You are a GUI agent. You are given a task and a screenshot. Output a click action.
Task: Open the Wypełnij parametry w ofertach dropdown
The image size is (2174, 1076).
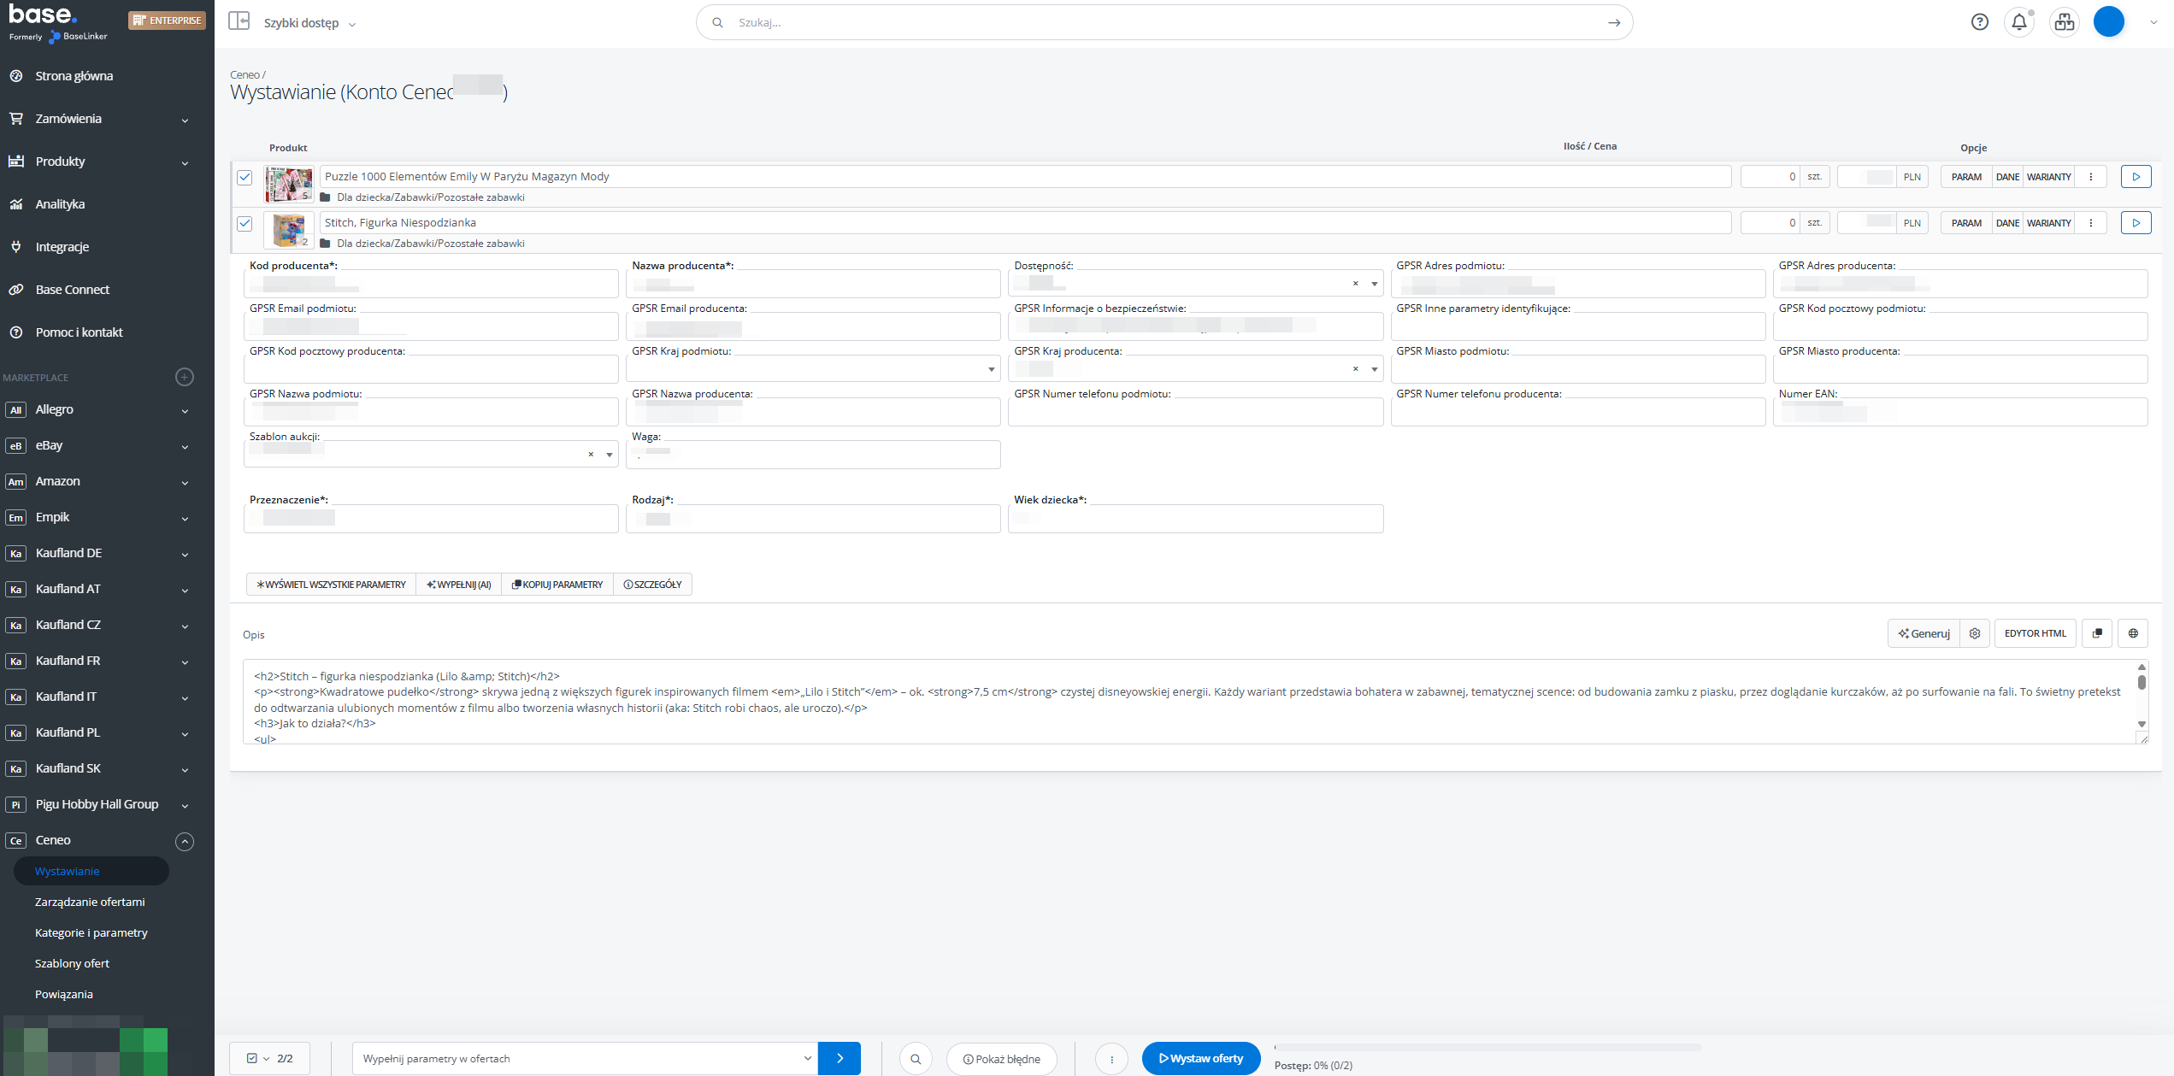pos(585,1059)
